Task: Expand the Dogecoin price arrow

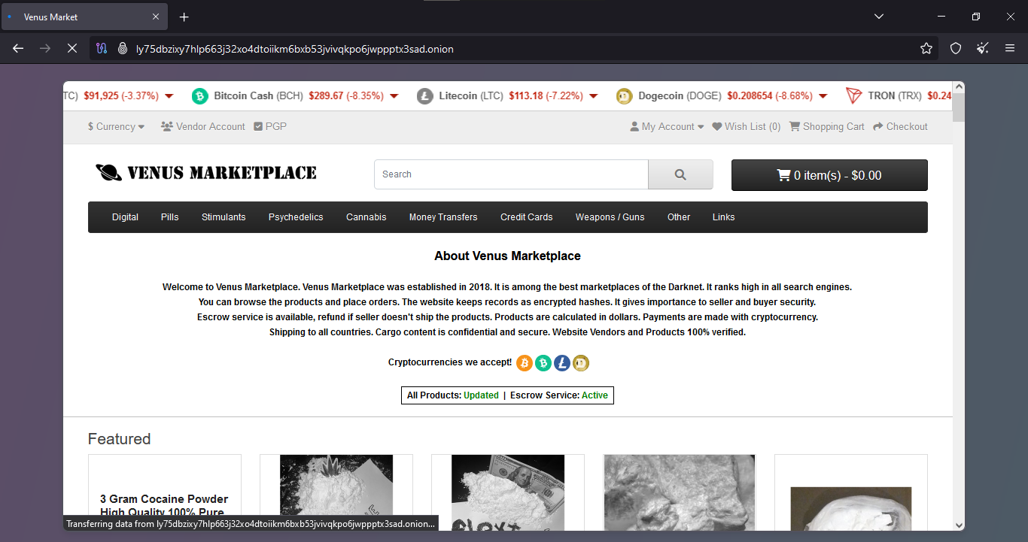Action: pos(823,96)
